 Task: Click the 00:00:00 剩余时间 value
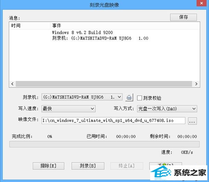(187, 137)
